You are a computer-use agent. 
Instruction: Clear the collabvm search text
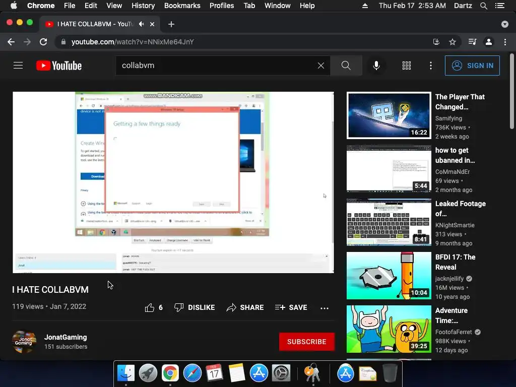pyautogui.click(x=321, y=66)
